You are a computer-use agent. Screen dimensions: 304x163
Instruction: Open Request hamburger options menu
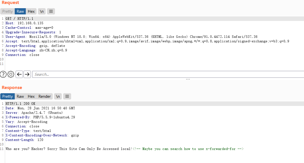pos(51,11)
